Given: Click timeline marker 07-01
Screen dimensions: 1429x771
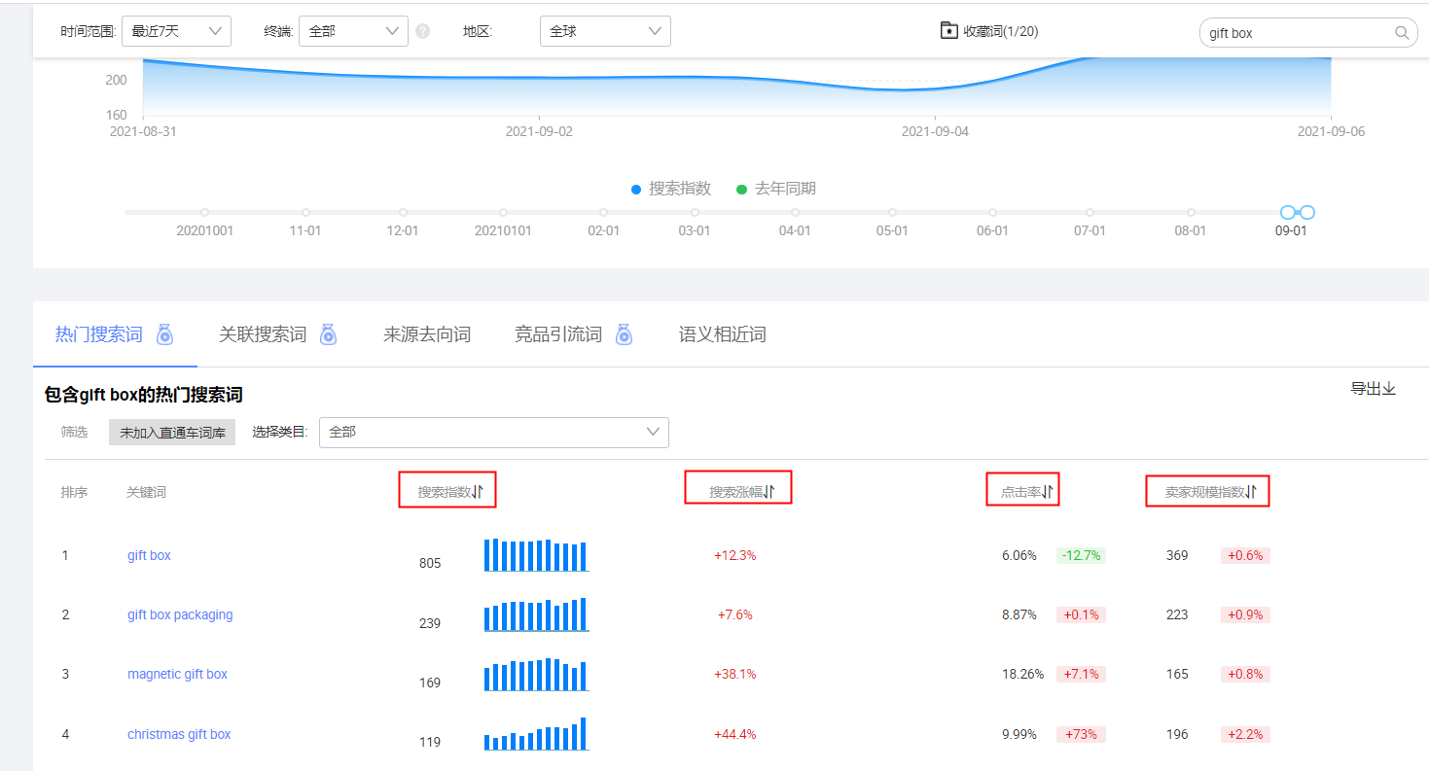Looking at the screenshot, I should pos(1090,212).
